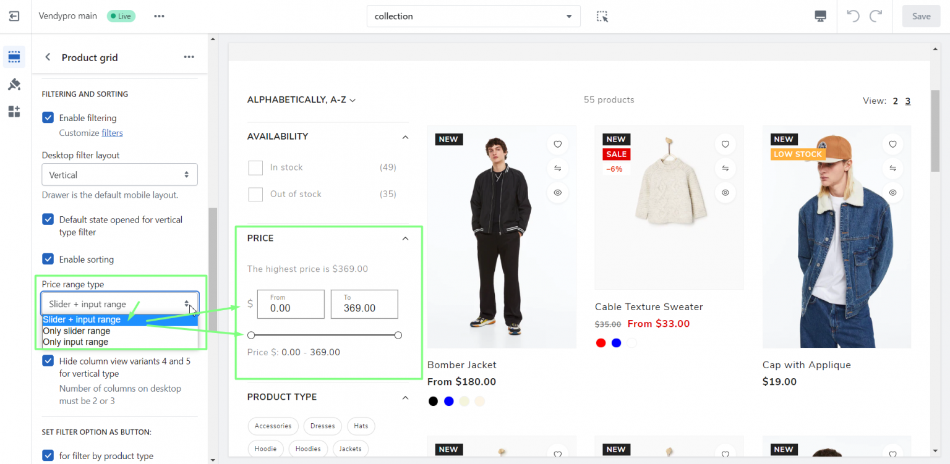Switch to desktop preview icon
Image resolution: width=950 pixels, height=464 pixels.
coord(820,17)
